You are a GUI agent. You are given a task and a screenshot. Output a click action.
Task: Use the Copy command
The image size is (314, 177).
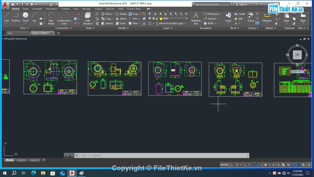[106, 19]
